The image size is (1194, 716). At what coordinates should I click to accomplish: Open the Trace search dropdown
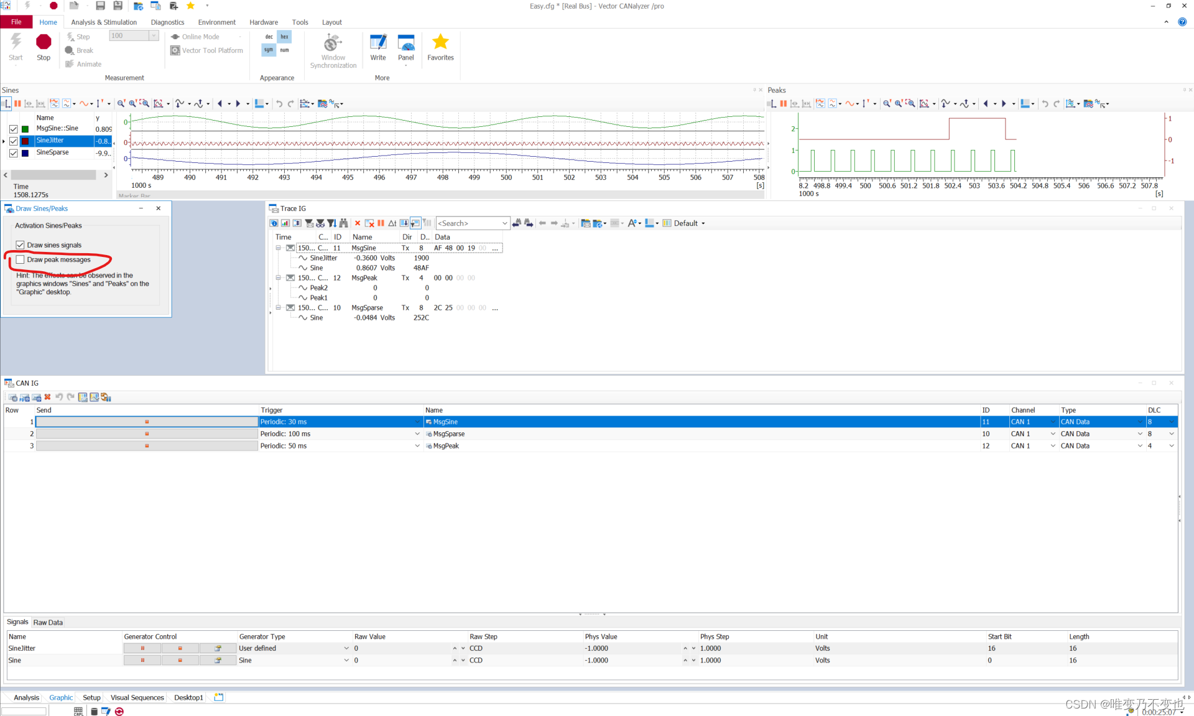tap(504, 223)
